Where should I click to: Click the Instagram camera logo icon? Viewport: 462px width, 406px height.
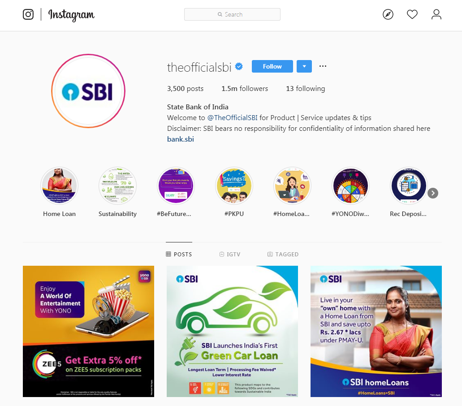[x=28, y=14]
